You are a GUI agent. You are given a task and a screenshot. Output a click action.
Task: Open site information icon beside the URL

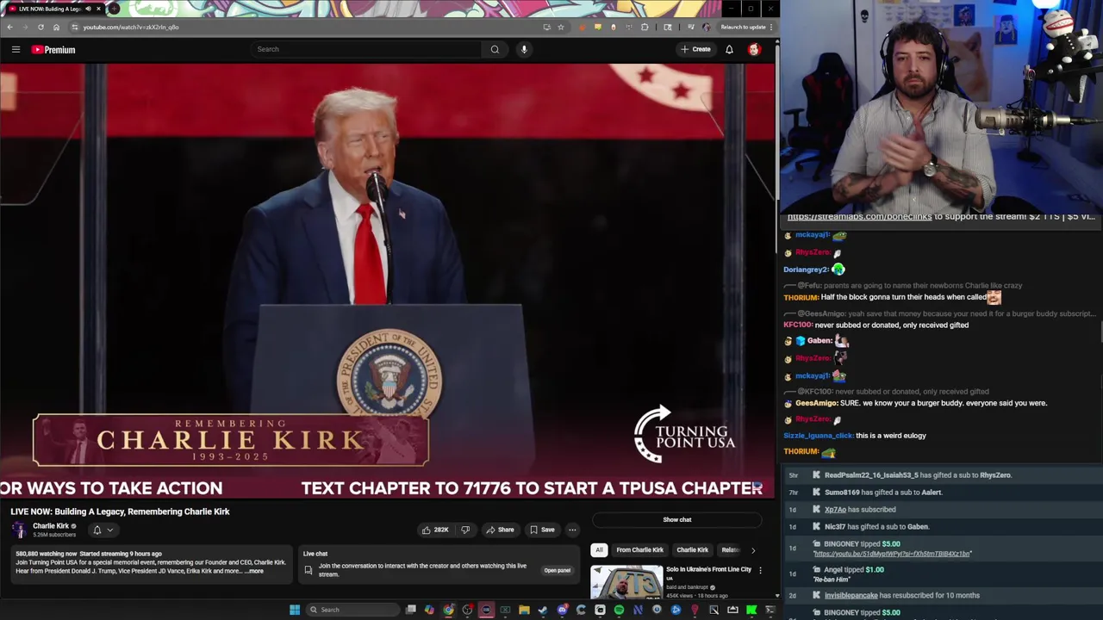click(75, 27)
